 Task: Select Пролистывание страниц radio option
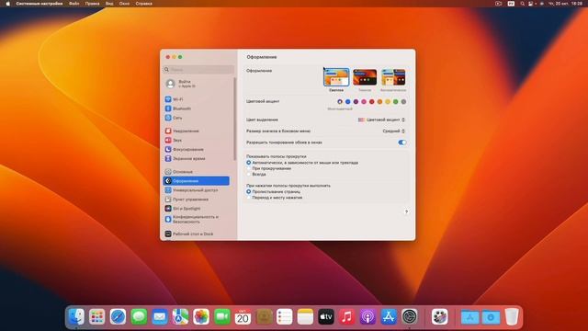249,191
